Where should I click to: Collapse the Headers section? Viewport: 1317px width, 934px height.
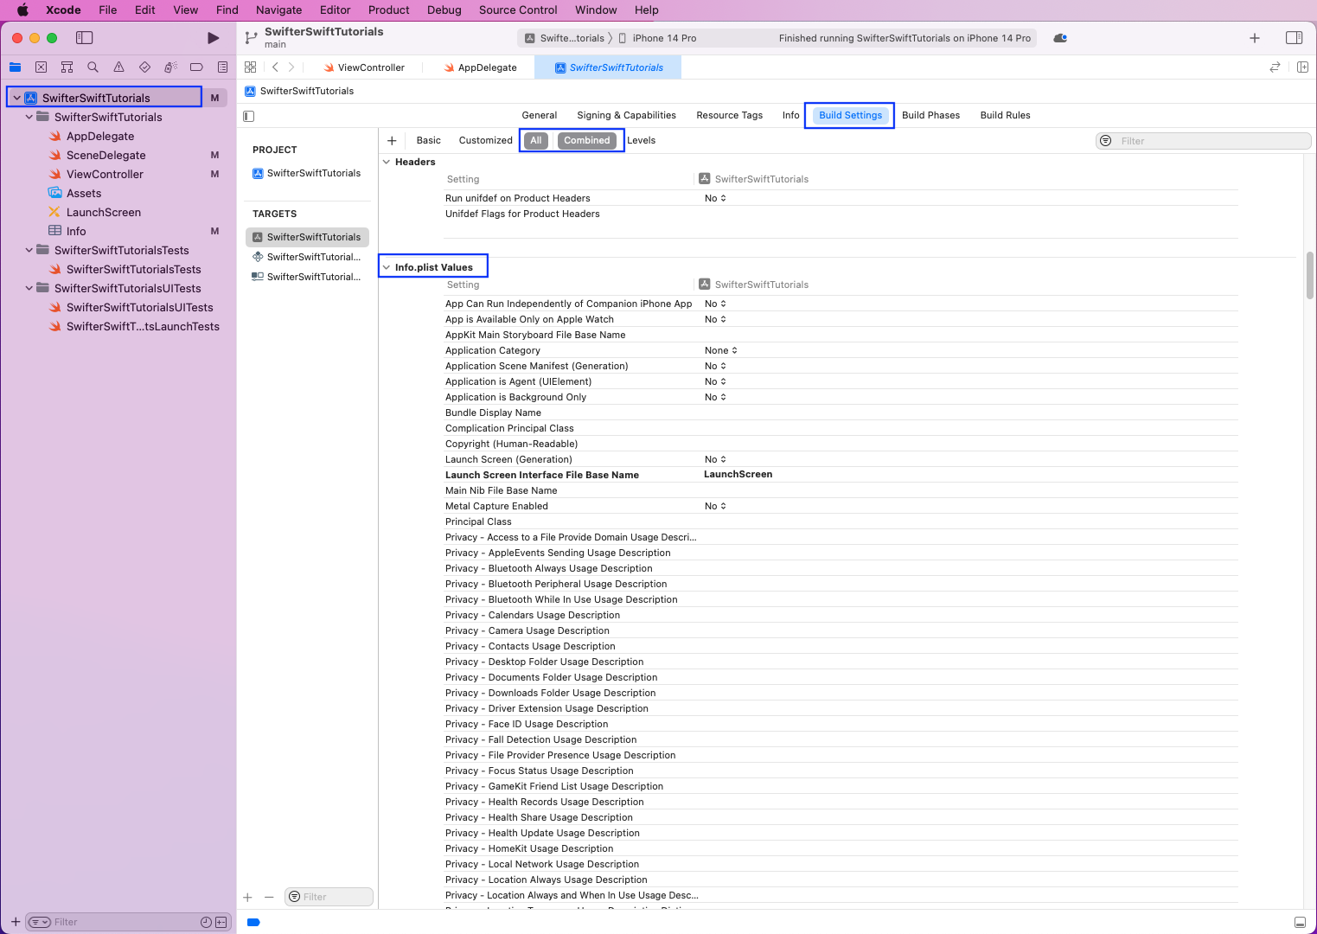[387, 162]
